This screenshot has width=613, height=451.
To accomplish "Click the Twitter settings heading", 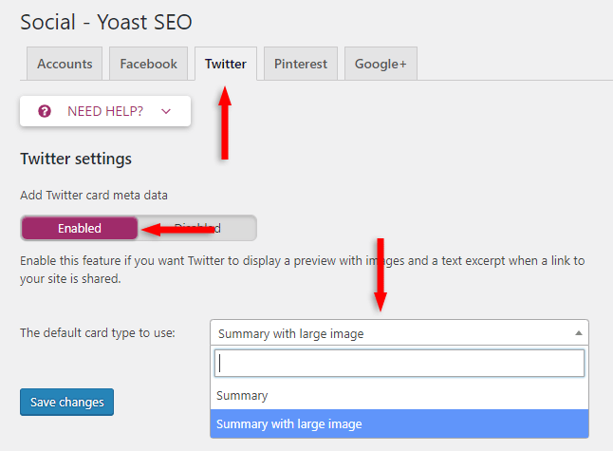I will (76, 159).
